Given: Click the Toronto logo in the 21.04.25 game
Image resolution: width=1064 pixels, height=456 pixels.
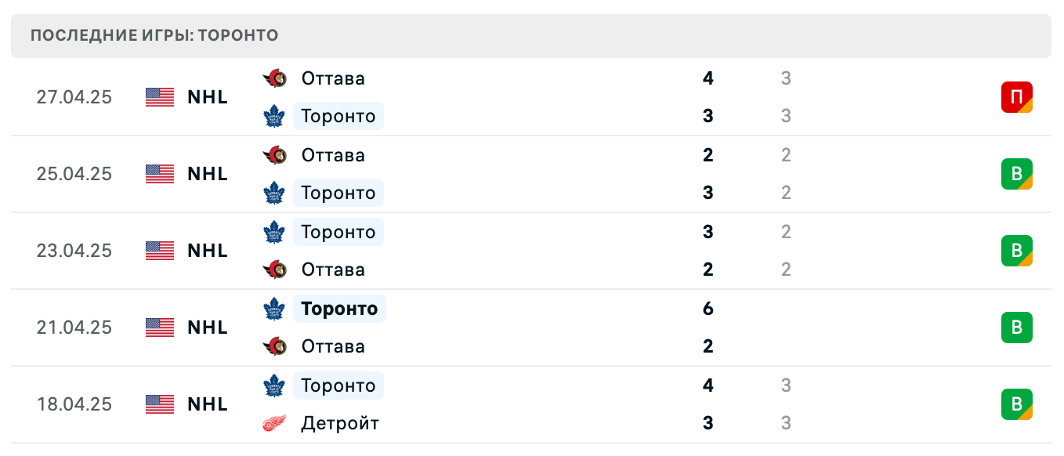Looking at the screenshot, I should 276,309.
